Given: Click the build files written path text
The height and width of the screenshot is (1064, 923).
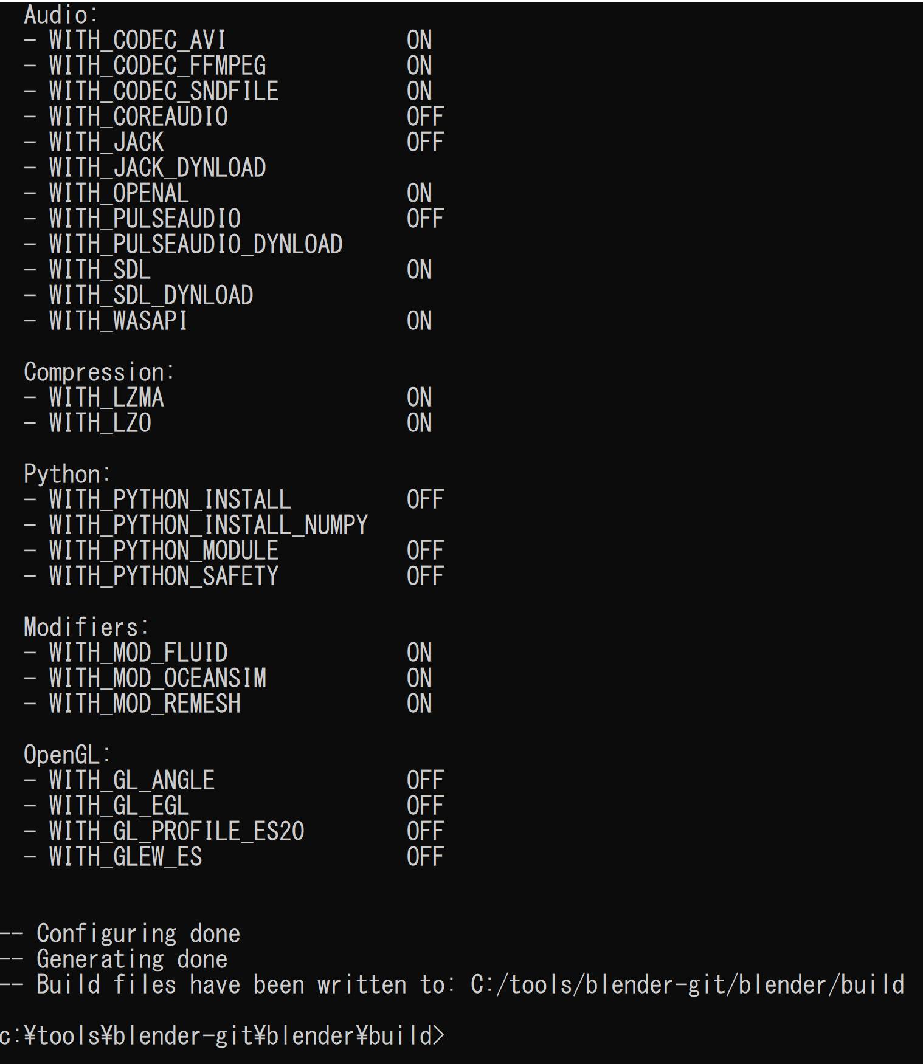Looking at the screenshot, I should coord(688,984).
